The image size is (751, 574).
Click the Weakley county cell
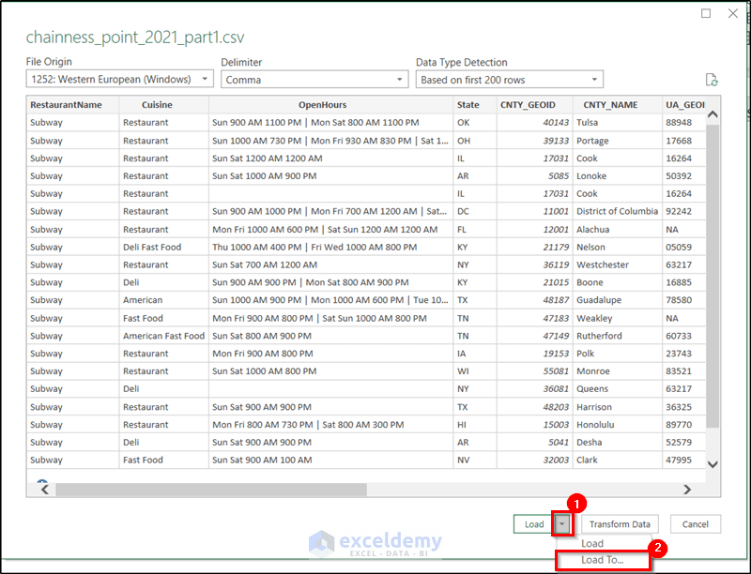click(x=618, y=319)
